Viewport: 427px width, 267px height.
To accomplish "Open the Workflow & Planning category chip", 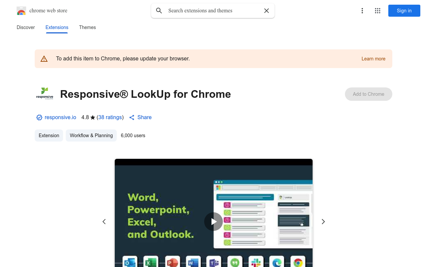I will coord(91,136).
